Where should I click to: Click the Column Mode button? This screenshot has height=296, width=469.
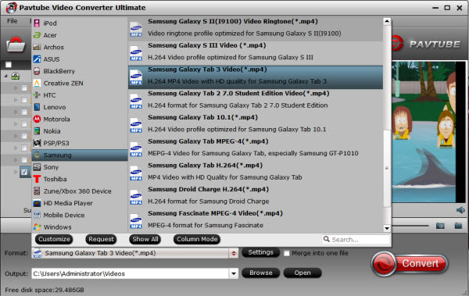(x=197, y=239)
